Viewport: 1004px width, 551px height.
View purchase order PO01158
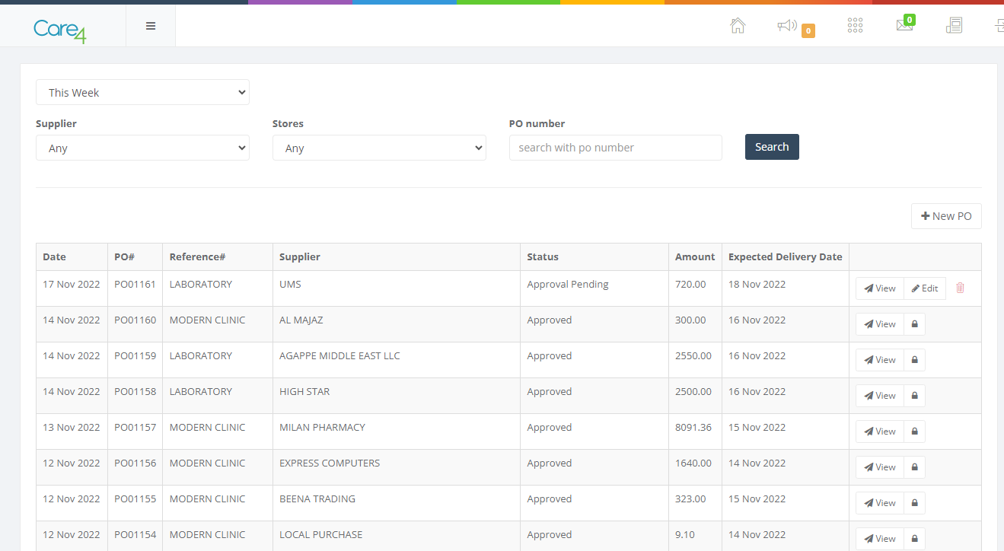pos(880,396)
